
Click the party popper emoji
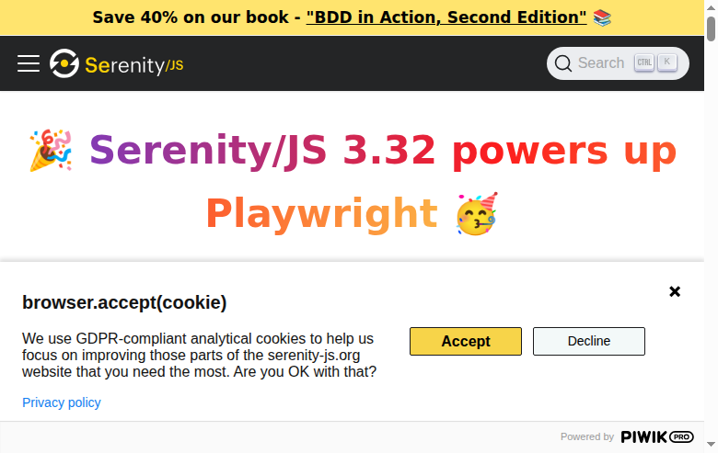point(51,151)
